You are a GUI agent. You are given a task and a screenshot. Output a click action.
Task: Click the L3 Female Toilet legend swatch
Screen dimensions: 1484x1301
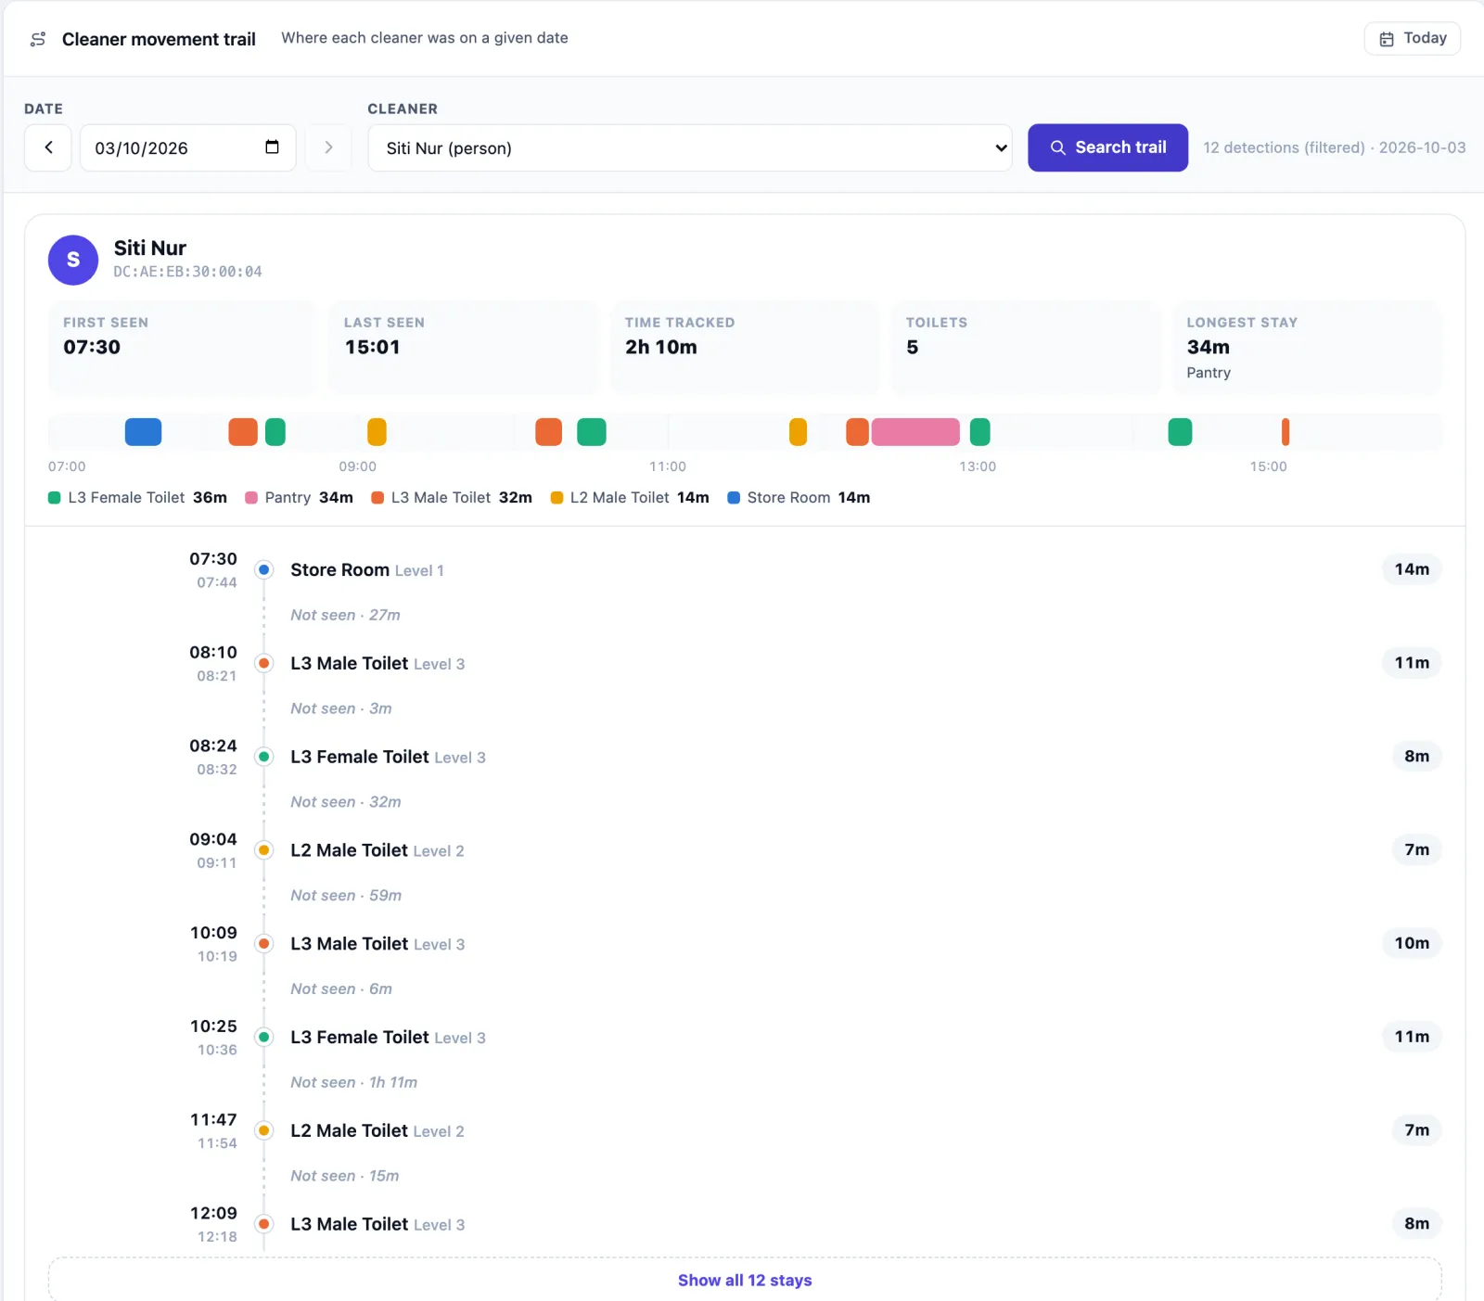point(55,498)
